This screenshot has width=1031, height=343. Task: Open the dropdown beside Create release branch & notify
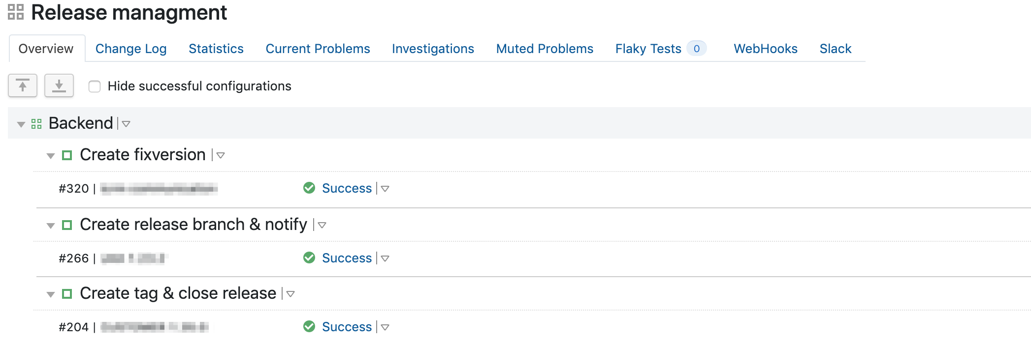(322, 225)
